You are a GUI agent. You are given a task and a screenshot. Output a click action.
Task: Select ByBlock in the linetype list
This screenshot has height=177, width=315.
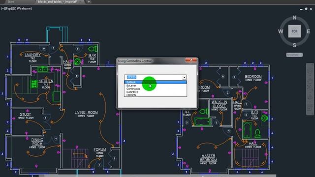coord(156,83)
